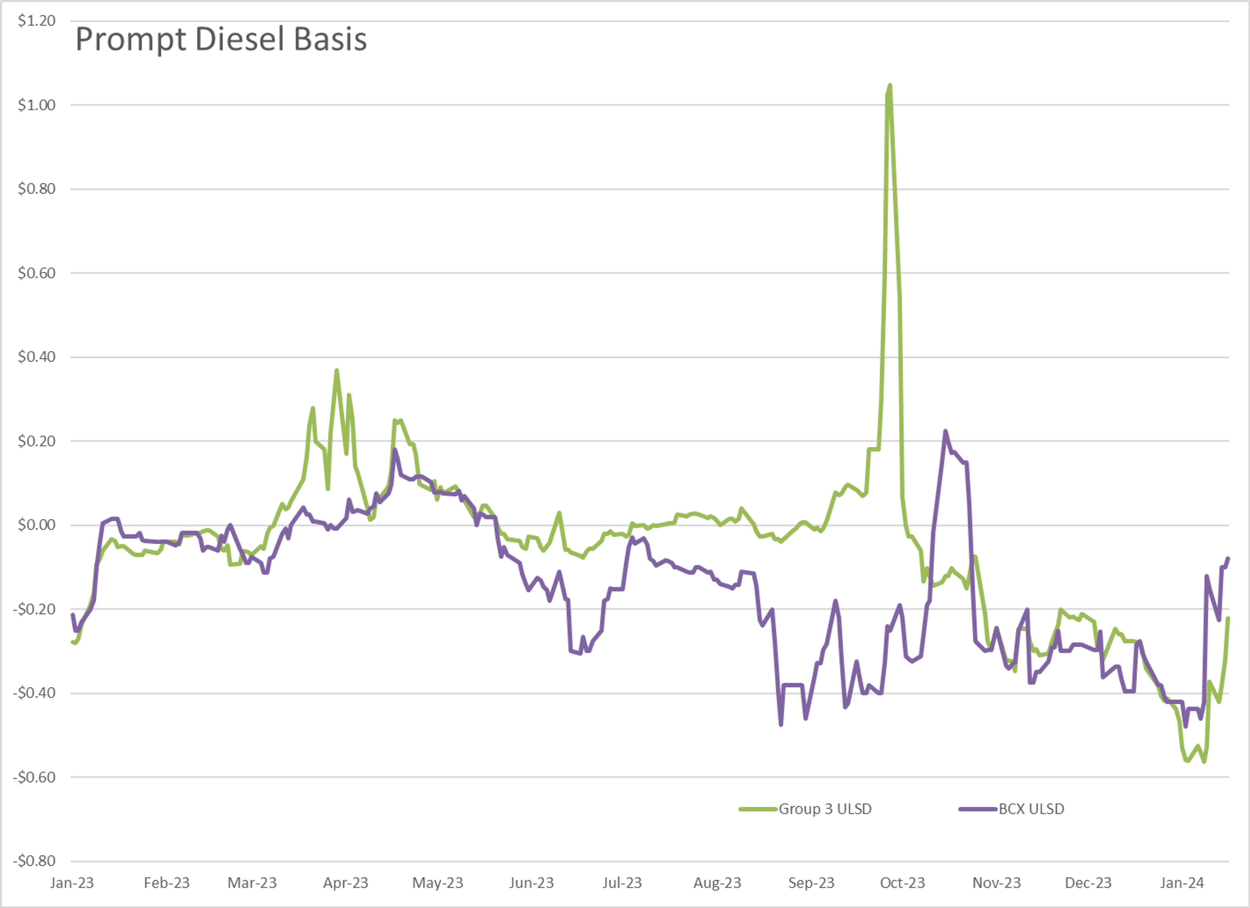
Task: Click the -$0.40 y-axis label
Action: [34, 693]
